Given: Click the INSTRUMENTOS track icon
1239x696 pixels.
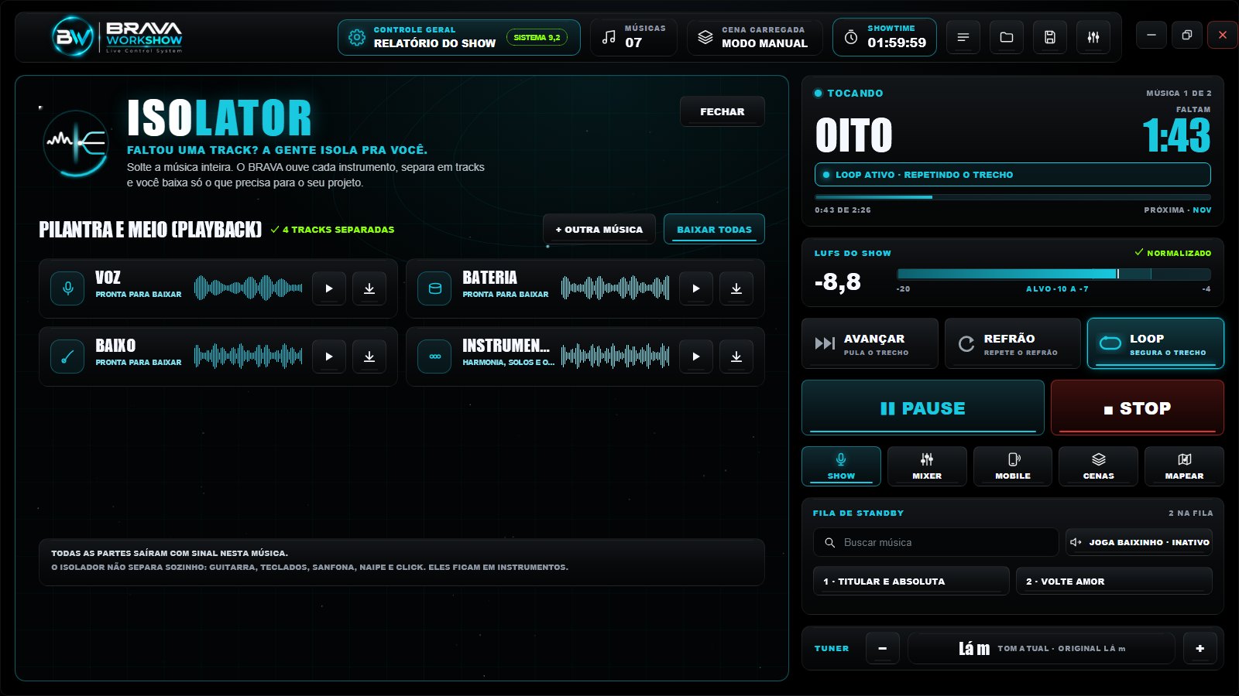Looking at the screenshot, I should click(x=434, y=357).
